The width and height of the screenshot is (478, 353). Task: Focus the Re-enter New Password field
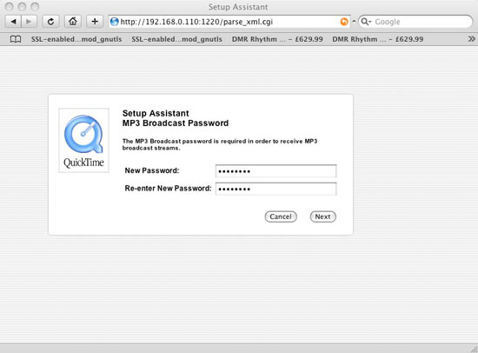tap(276, 189)
